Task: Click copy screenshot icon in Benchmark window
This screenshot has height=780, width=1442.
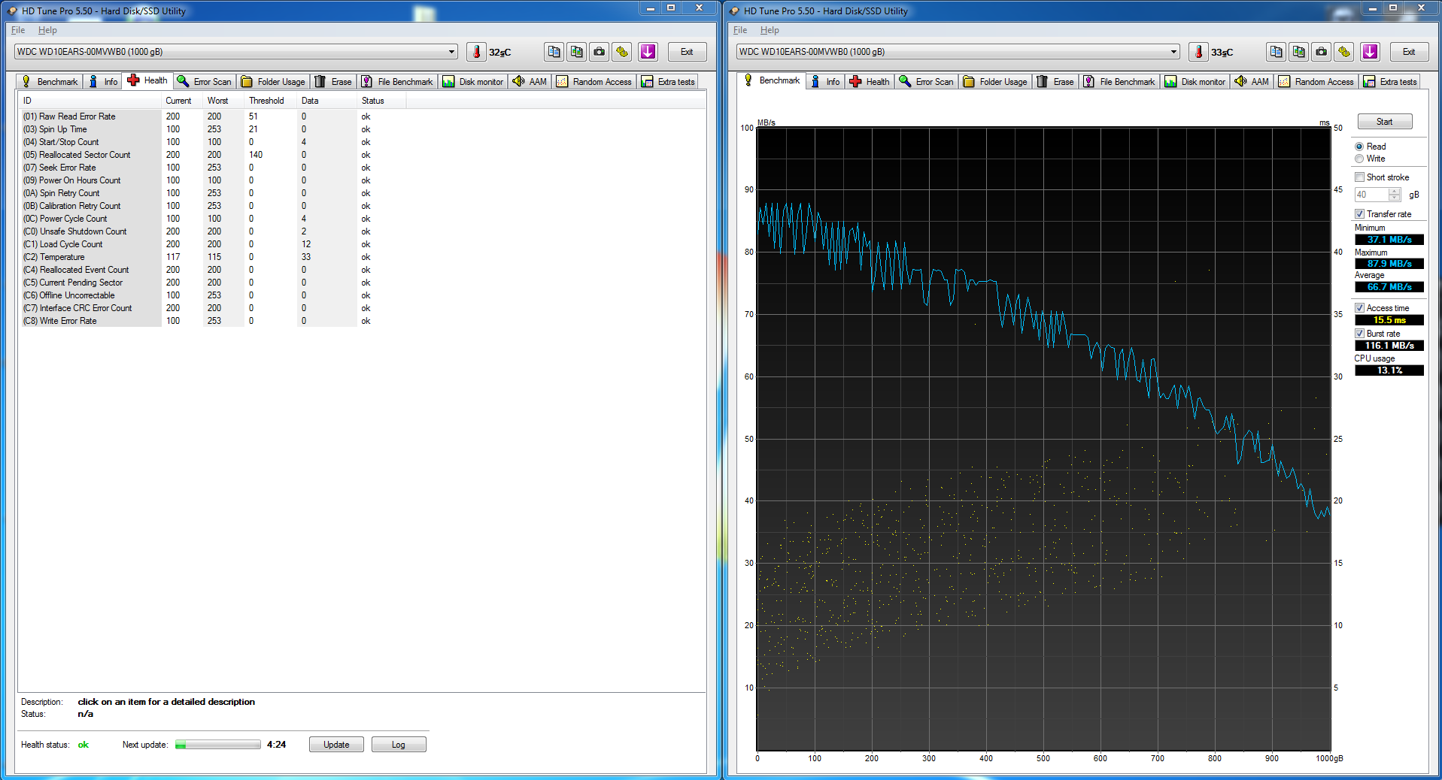Action: (x=1299, y=52)
